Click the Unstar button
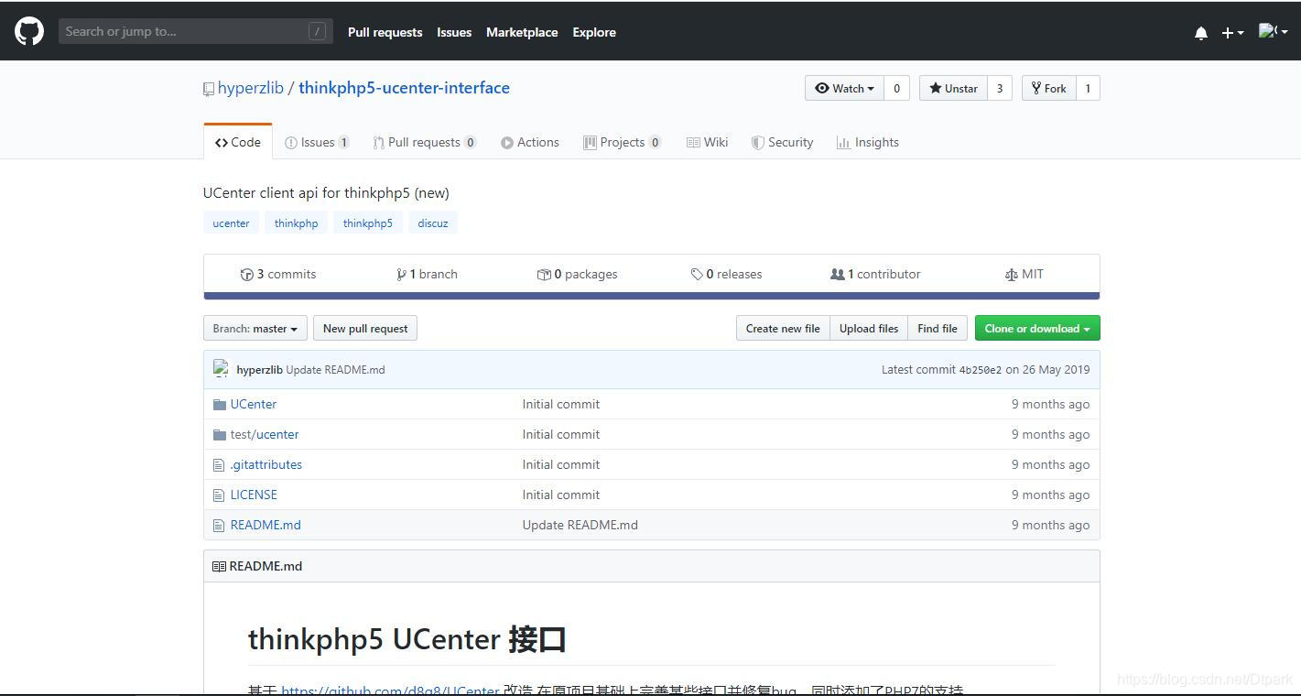1301x696 pixels. [953, 88]
